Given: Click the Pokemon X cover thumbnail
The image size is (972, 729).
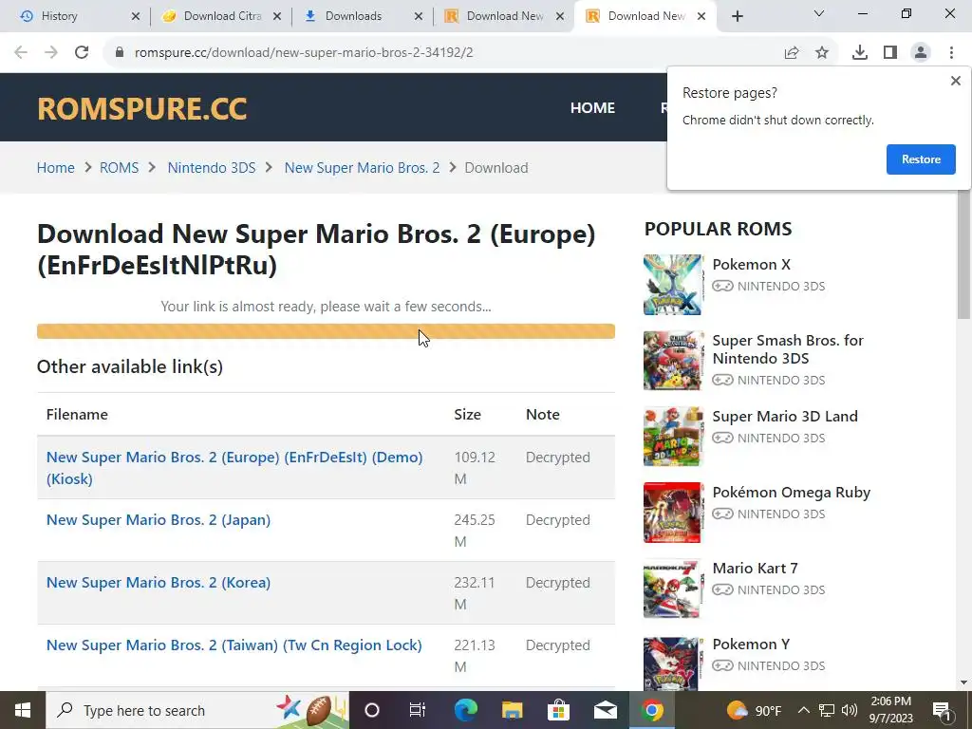Looking at the screenshot, I should (x=673, y=285).
